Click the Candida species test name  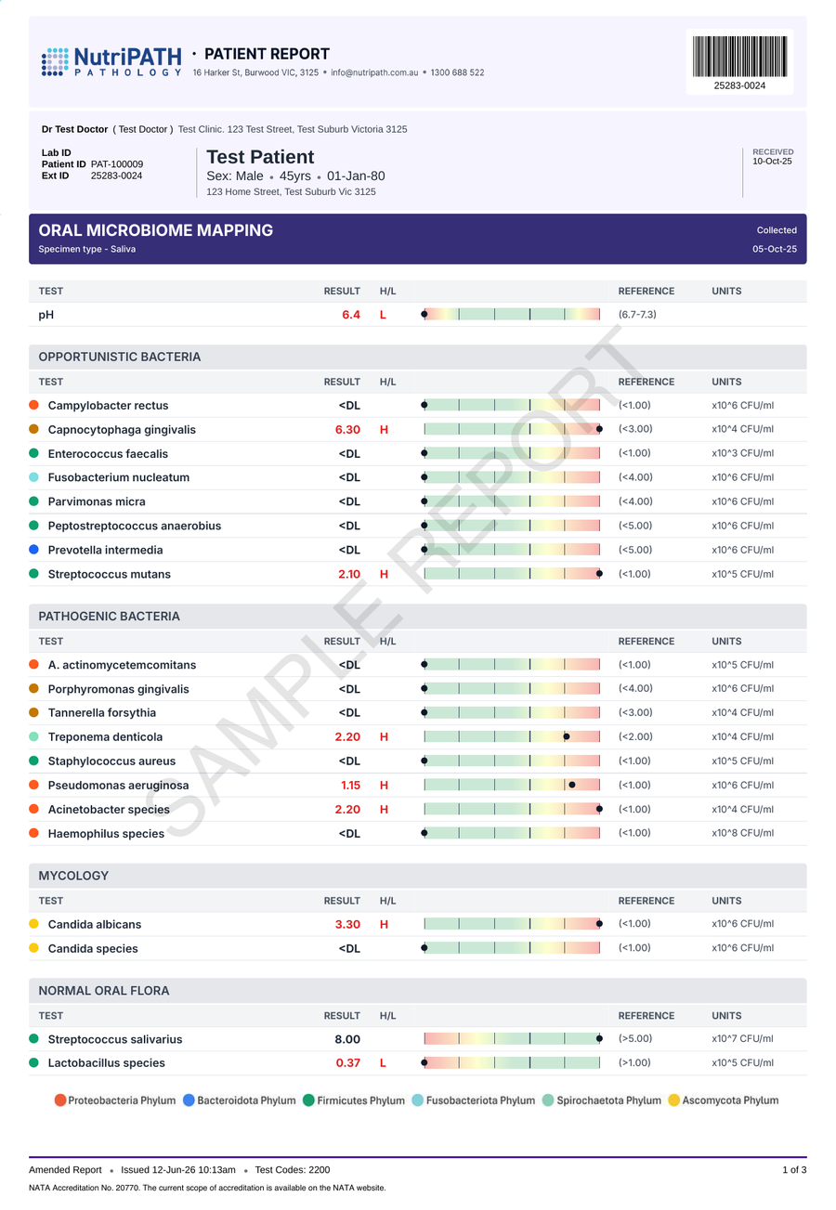[93, 948]
